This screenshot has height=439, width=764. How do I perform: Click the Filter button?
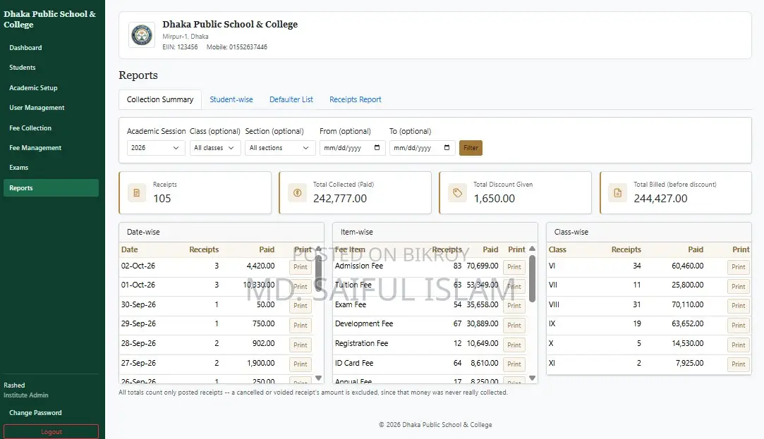471,147
